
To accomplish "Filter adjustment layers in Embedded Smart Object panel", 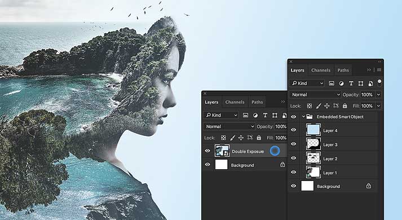I will [x=341, y=83].
